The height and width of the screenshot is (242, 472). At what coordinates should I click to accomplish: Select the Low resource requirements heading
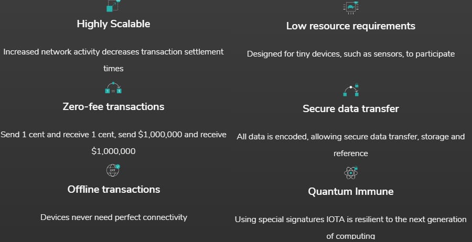[x=350, y=26]
